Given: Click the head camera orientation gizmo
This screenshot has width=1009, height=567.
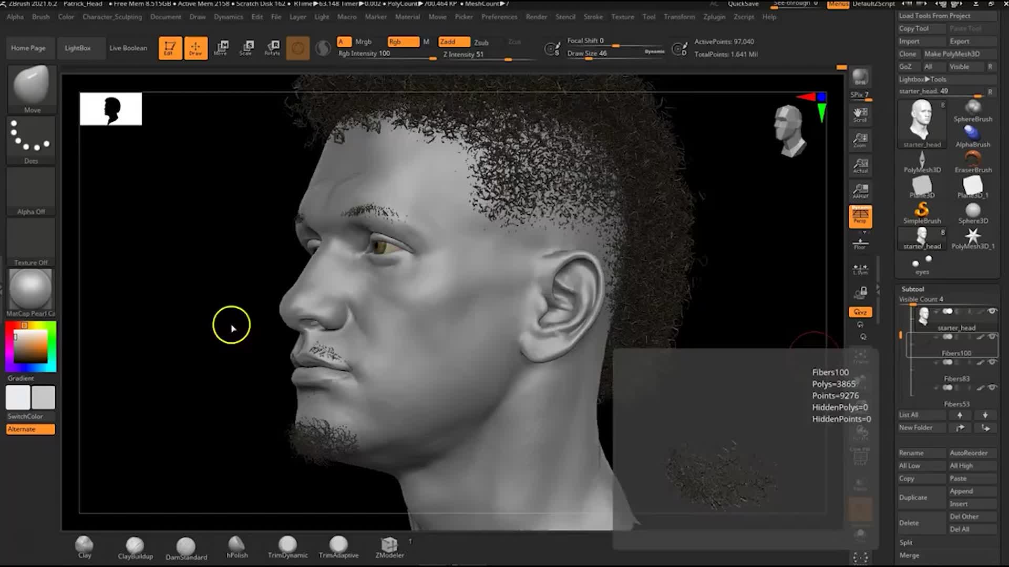Looking at the screenshot, I should click(789, 131).
